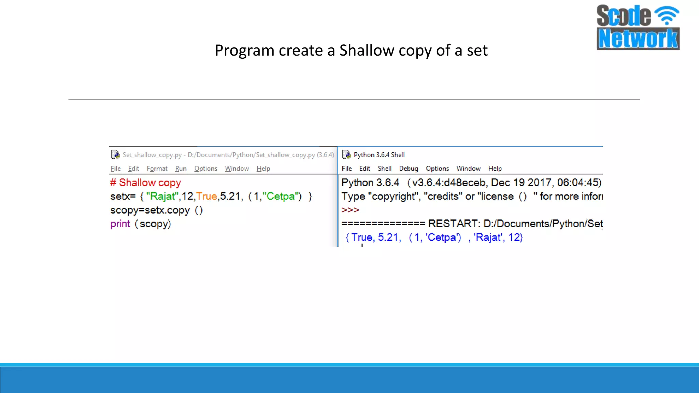Open the Help menu in the Python Shell
This screenshot has height=393, width=699.
(x=495, y=169)
